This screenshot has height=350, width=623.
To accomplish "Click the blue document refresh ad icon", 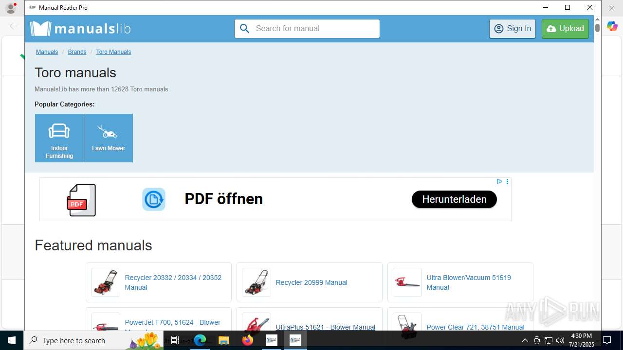I will pyautogui.click(x=154, y=199).
